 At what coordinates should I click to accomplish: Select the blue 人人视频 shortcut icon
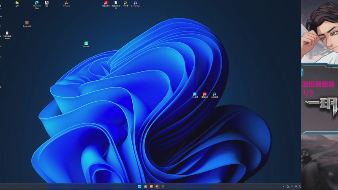tap(195, 95)
